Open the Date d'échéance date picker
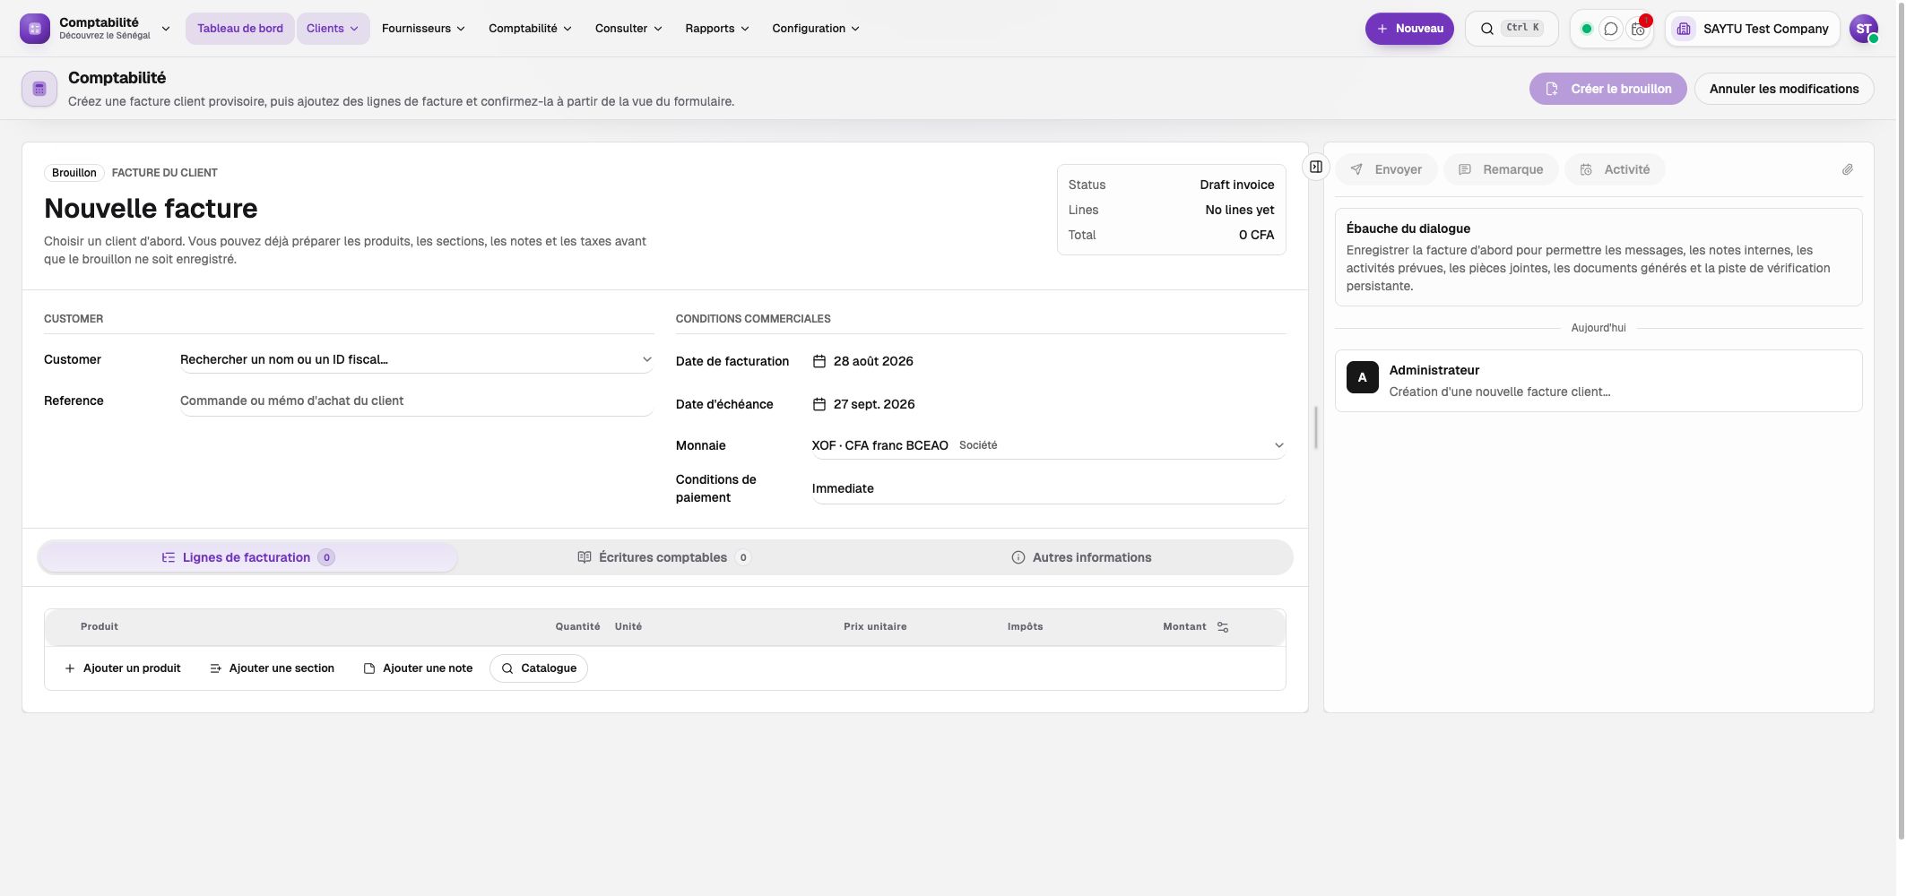The width and height of the screenshot is (1906, 896). pyautogui.click(x=863, y=404)
